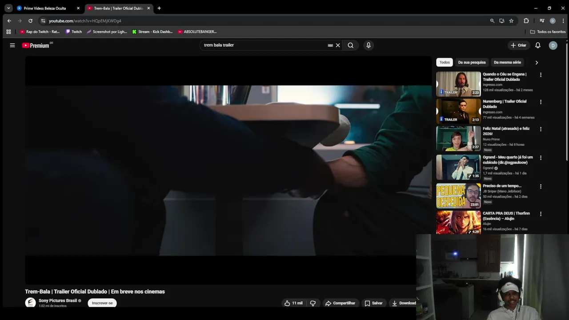Start voice search with the microphone
Image resolution: width=569 pixels, height=320 pixels.
(x=368, y=45)
